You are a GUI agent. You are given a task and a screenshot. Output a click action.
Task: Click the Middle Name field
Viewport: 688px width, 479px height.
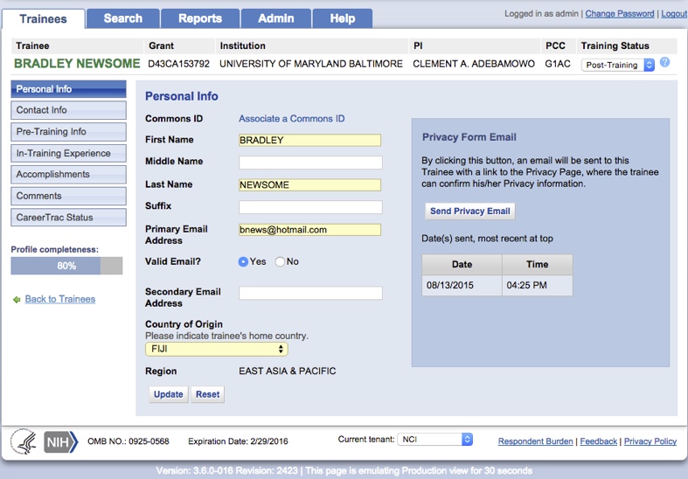(x=310, y=163)
